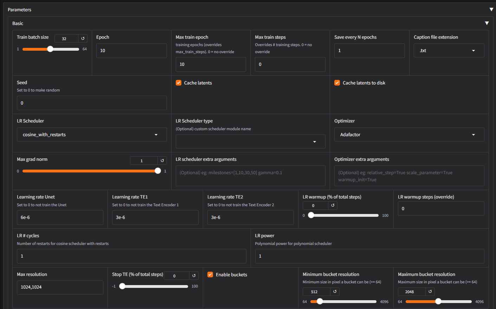
Task: Click the Seed input field
Action: click(x=92, y=103)
